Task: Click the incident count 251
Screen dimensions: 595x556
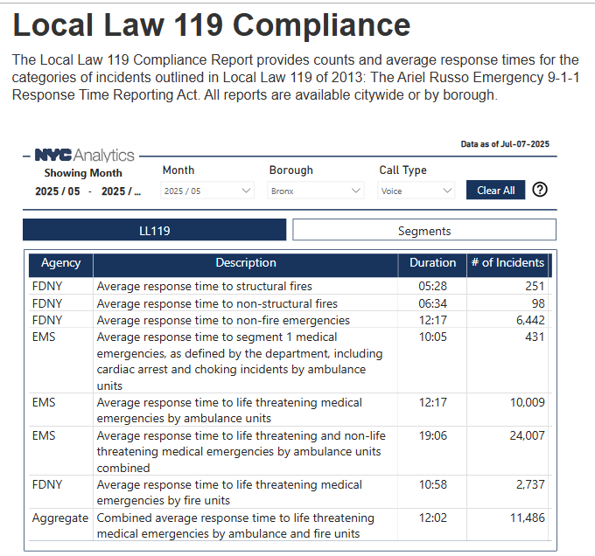Action: (535, 286)
